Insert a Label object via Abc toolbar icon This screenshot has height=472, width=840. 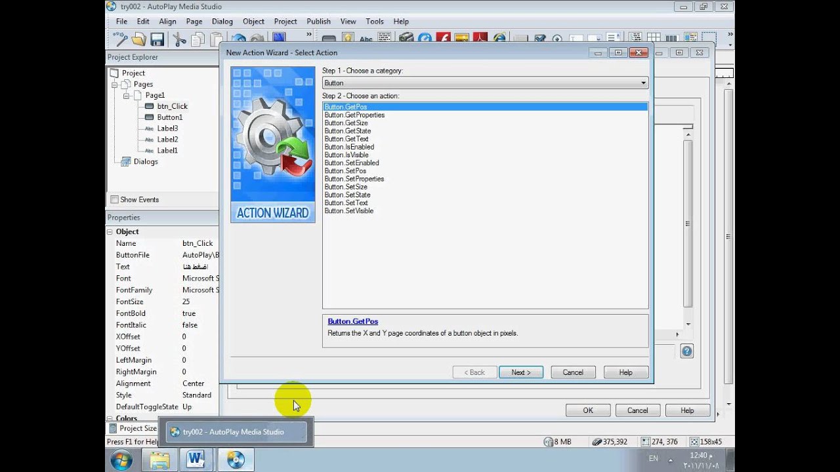pos(366,39)
